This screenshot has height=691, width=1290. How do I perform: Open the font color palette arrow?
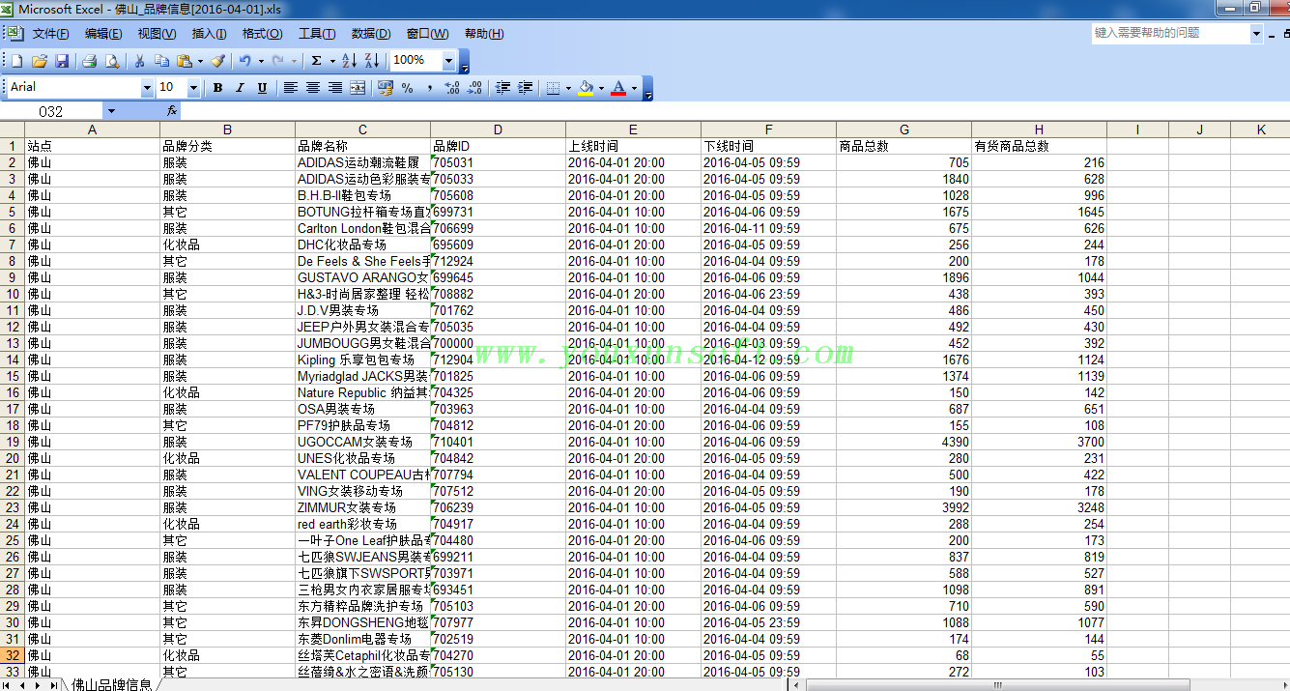coord(634,88)
